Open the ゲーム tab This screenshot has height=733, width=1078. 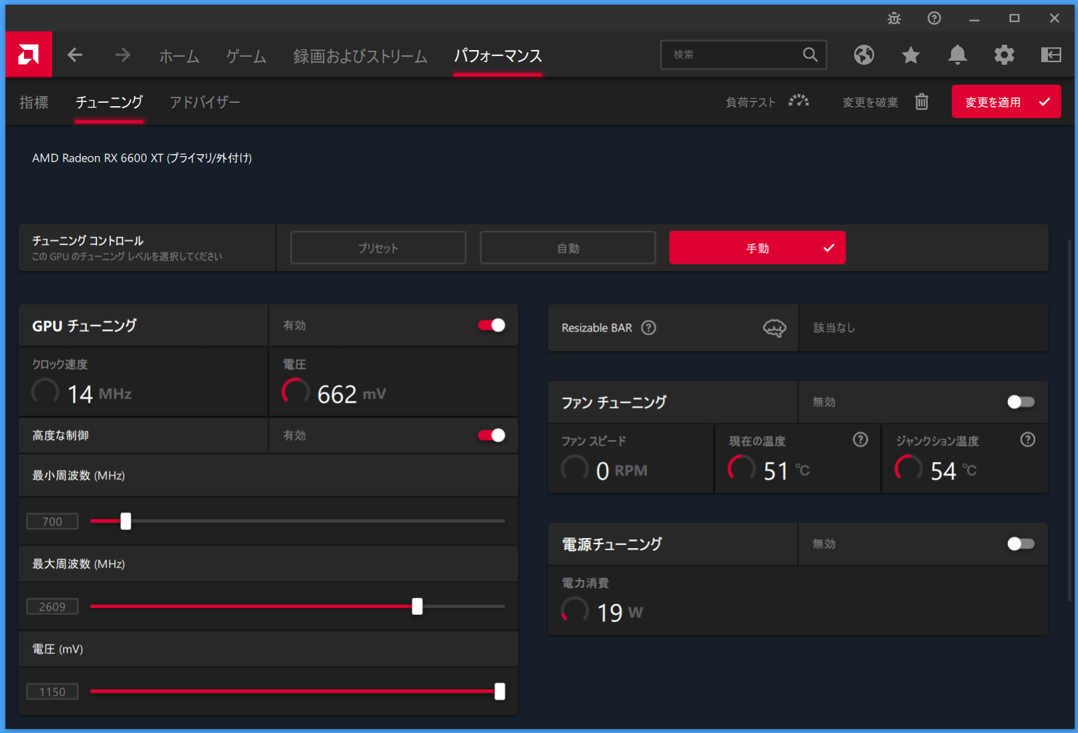(246, 56)
